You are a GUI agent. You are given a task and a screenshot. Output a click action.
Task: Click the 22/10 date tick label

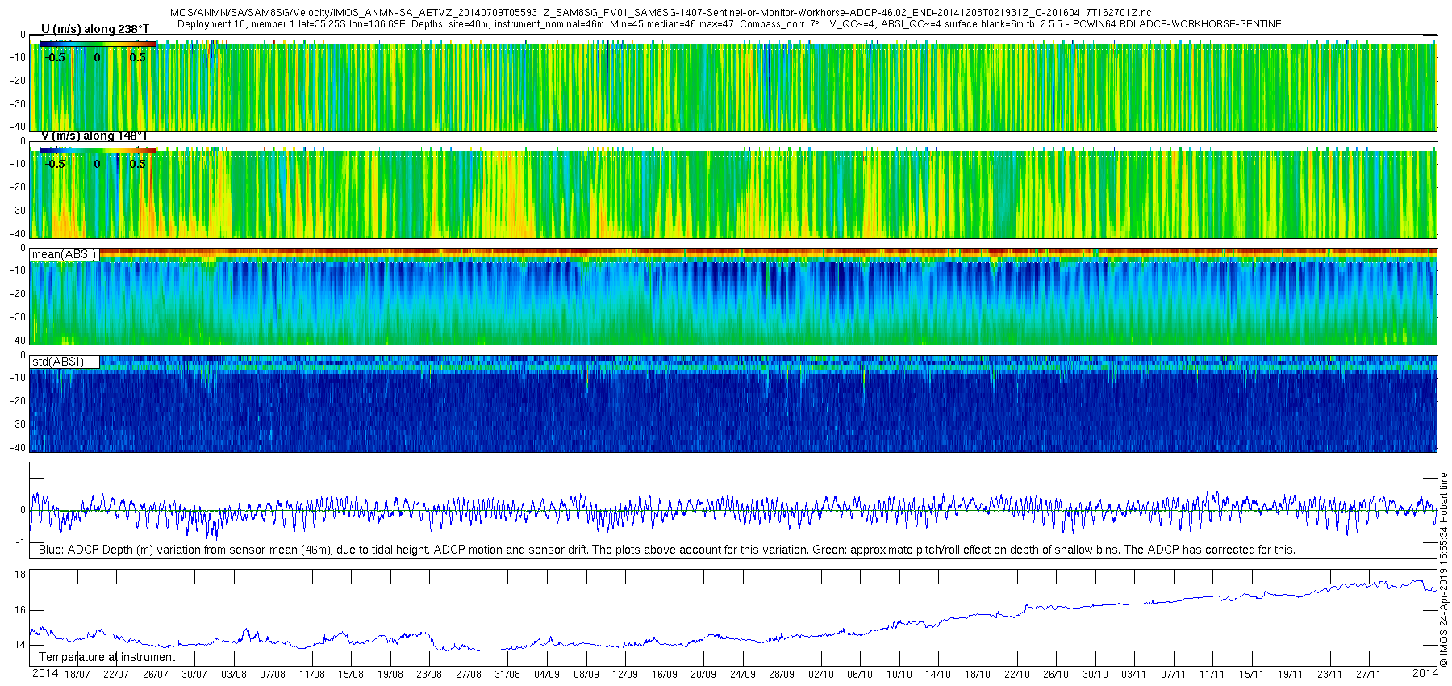pos(1016,675)
